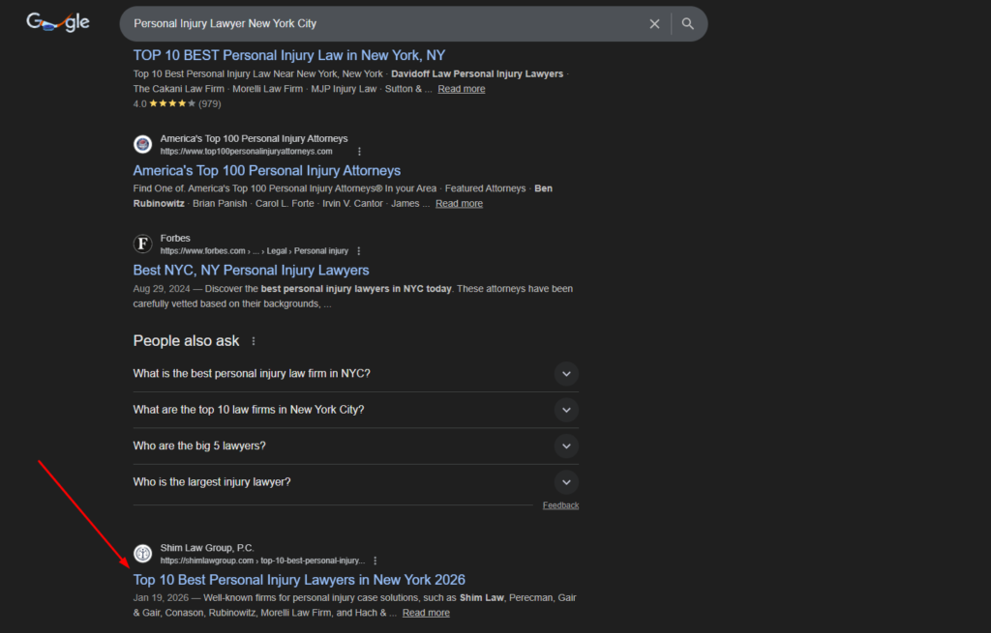This screenshot has height=633, width=991.
Task: Open the three-dot menu on the Top 100 result
Action: click(359, 151)
